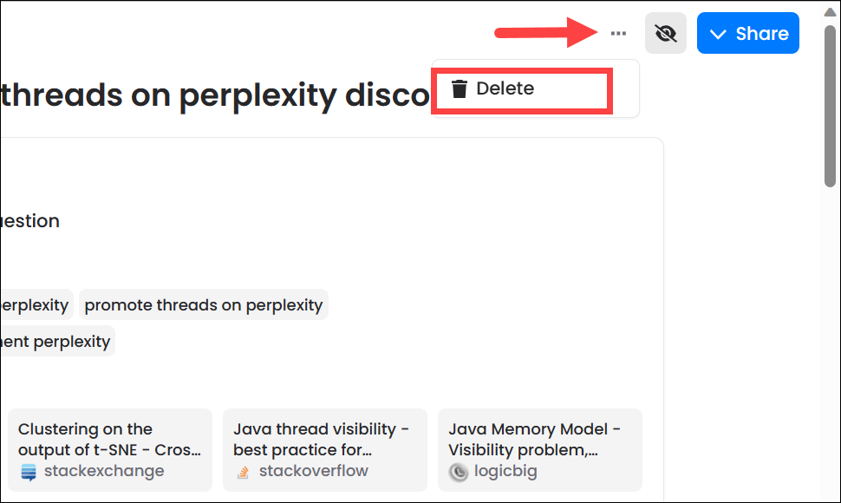Open the 'Clustering on the output of t-SNE' source card

pos(110,450)
